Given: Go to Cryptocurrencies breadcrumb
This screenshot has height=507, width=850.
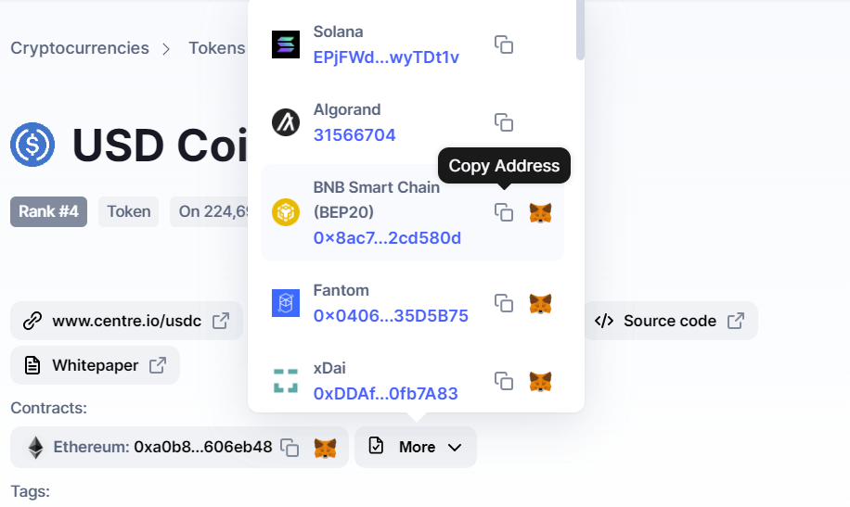Looking at the screenshot, I should pyautogui.click(x=80, y=48).
